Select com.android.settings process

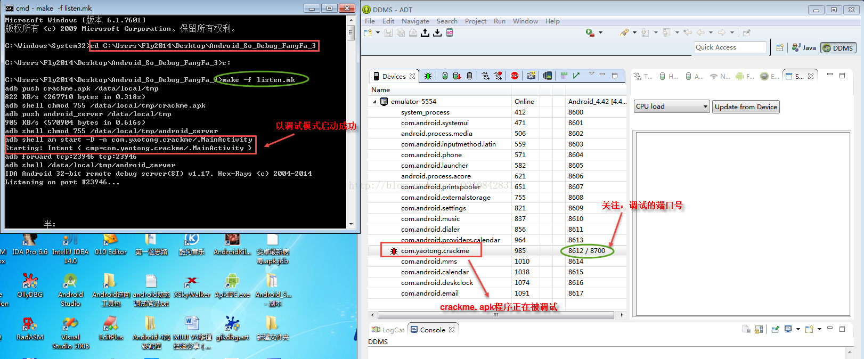tap(498, 208)
